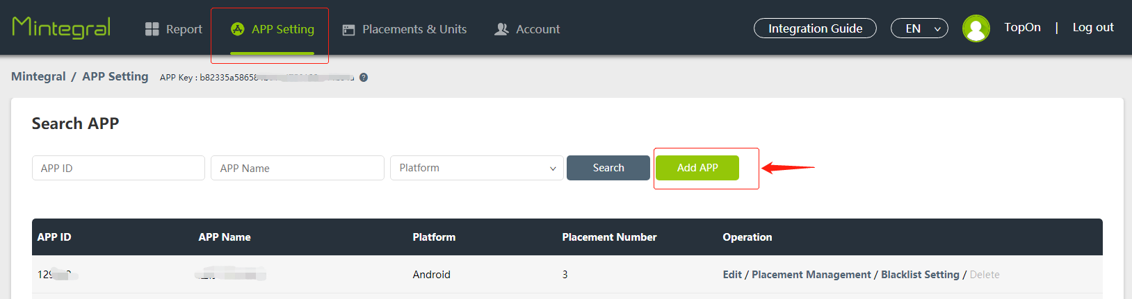Focus the APP Name search field
The image size is (1132, 299).
click(298, 168)
